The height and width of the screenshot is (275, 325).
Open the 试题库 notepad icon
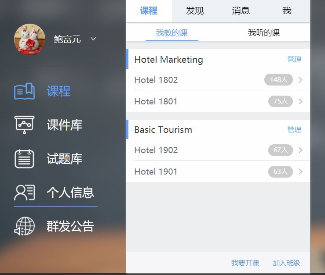tap(24, 159)
